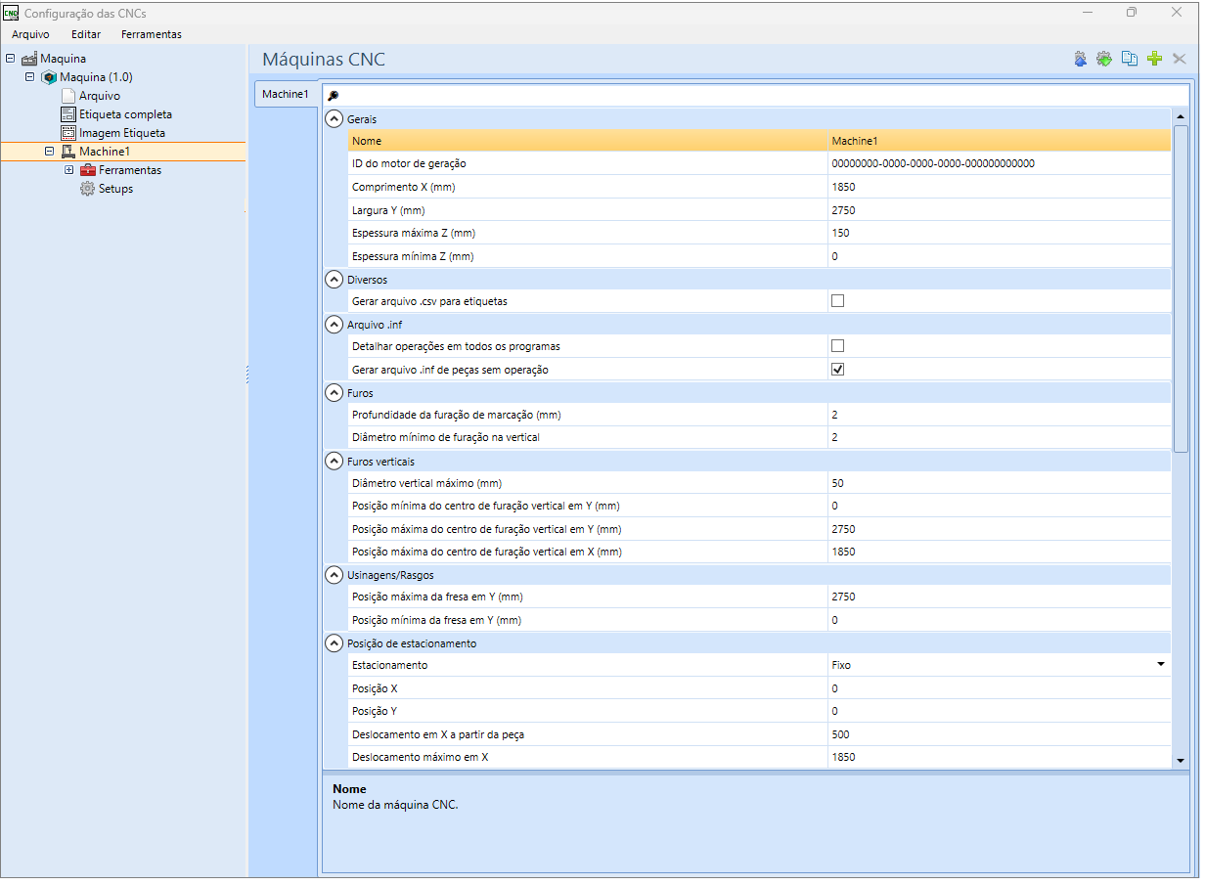Click the red toolbox icon of Ferramentas node
Image resolution: width=1205 pixels, height=885 pixels.
point(88,170)
